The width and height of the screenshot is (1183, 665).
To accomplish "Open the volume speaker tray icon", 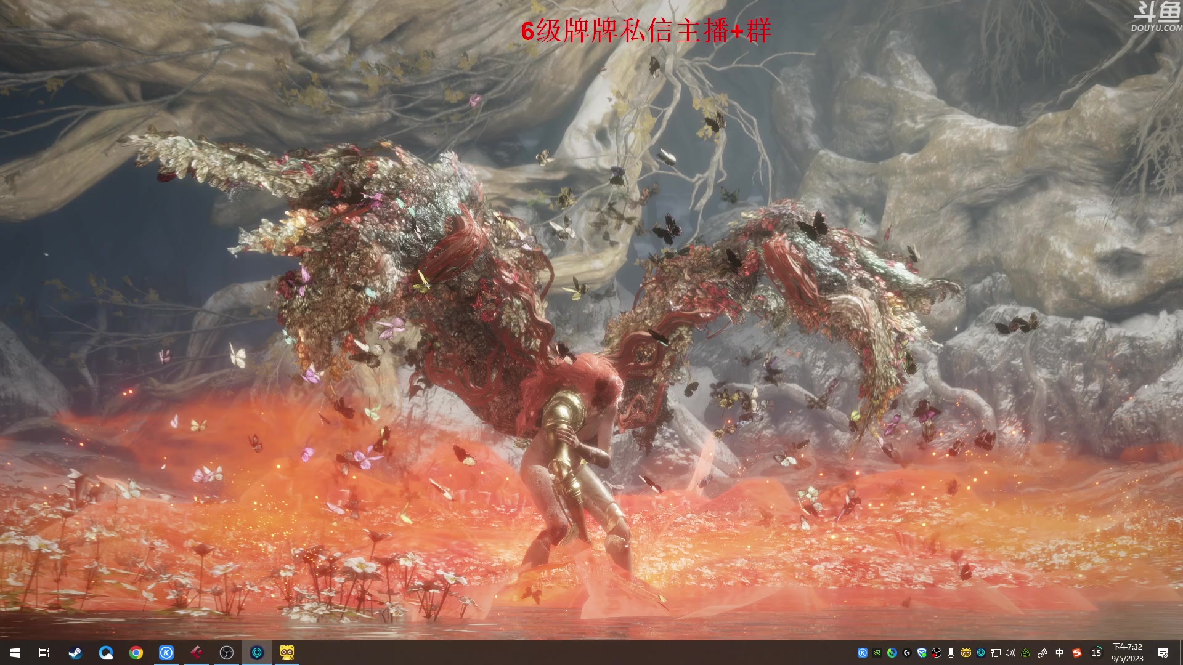I will 1010,653.
